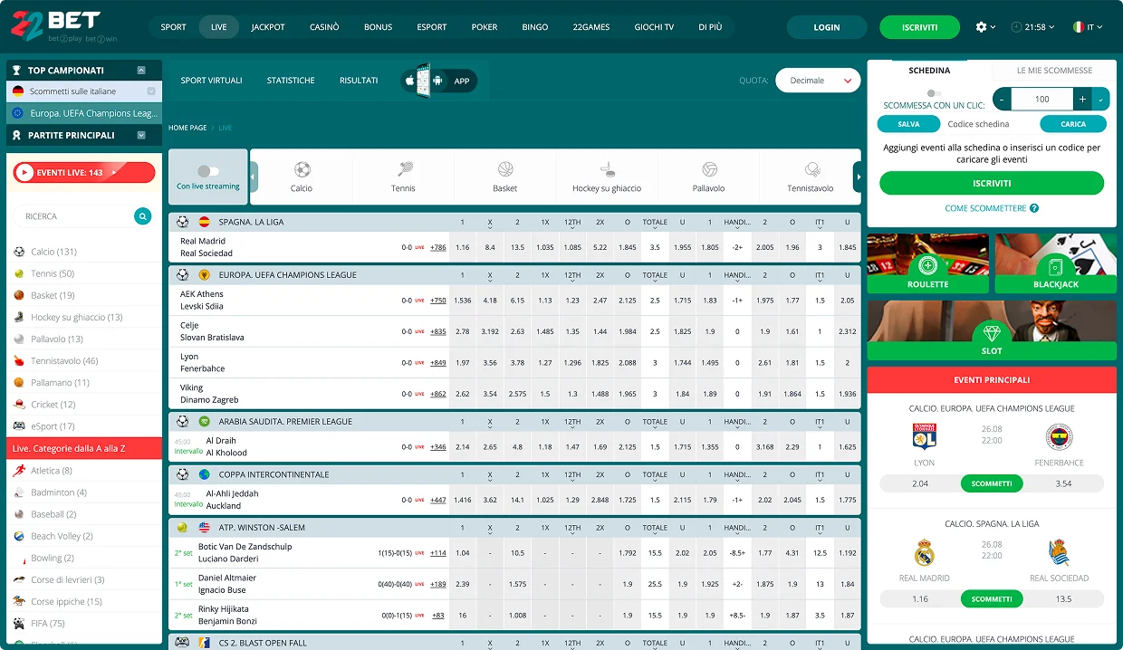The image size is (1123, 650).
Task: Open the Blackjack game tile
Action: point(1056,263)
